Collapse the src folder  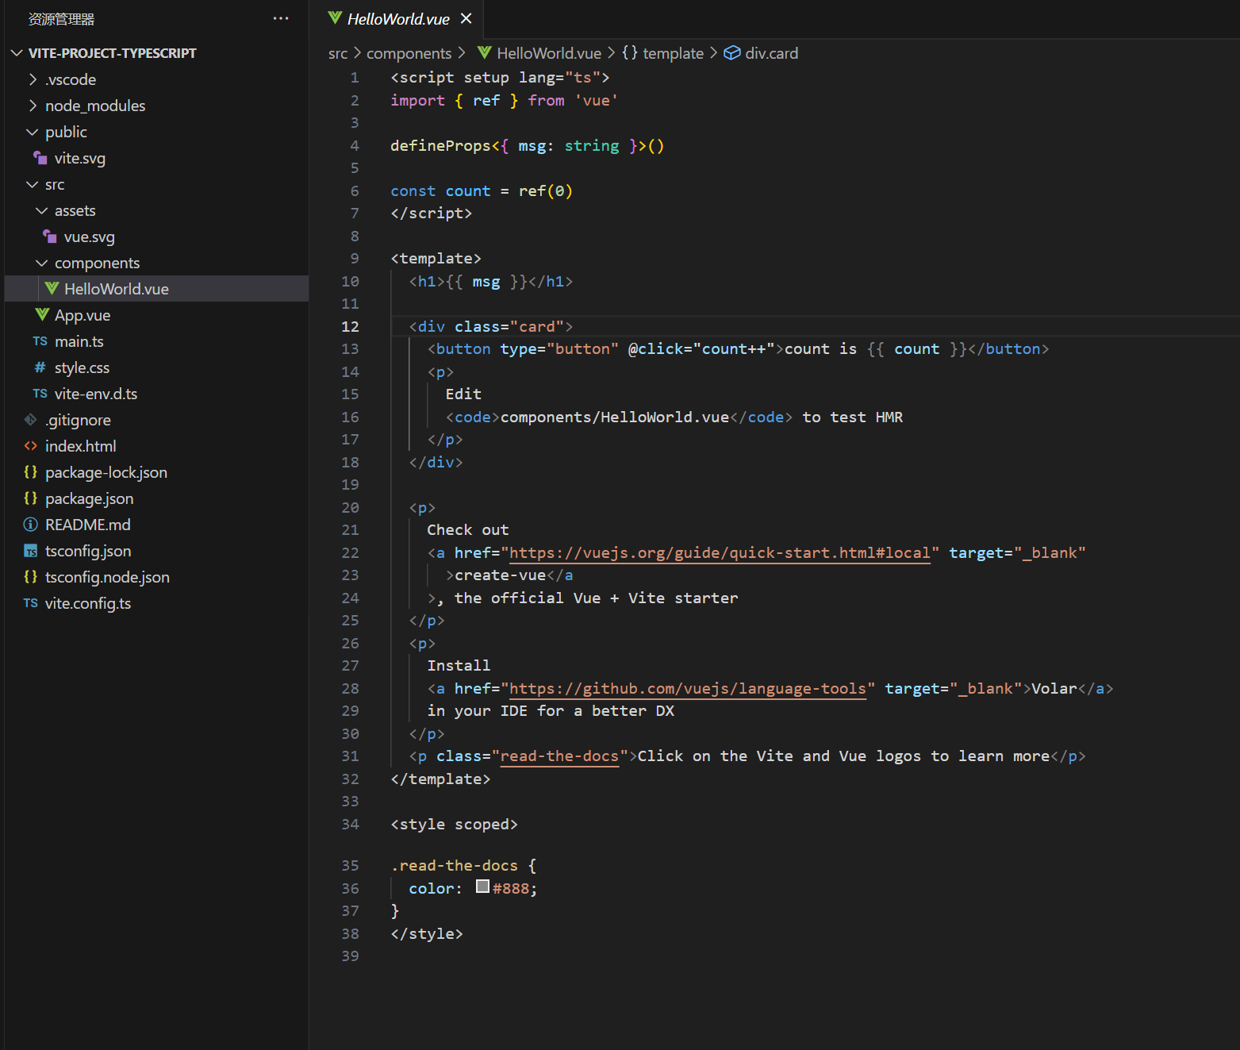(x=33, y=184)
